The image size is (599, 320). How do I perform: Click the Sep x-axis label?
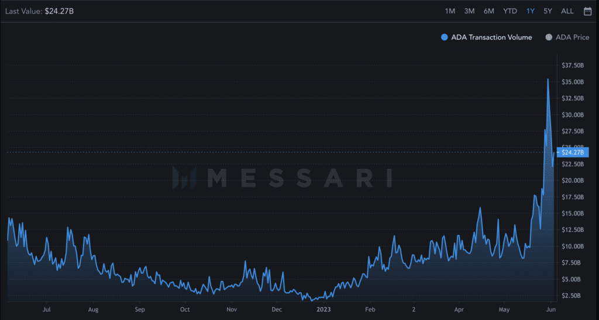(140, 309)
